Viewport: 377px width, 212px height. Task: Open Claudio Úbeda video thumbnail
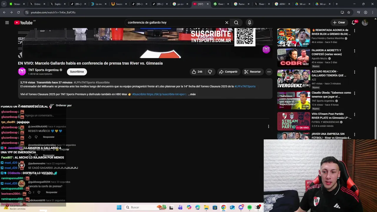click(x=293, y=100)
